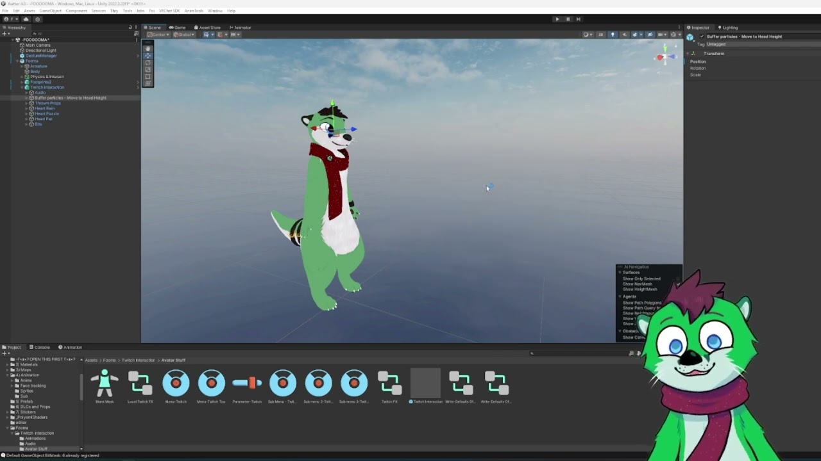This screenshot has width=821, height=461.
Task: Select the Rect tool in Scene toolbar
Action: point(148,77)
